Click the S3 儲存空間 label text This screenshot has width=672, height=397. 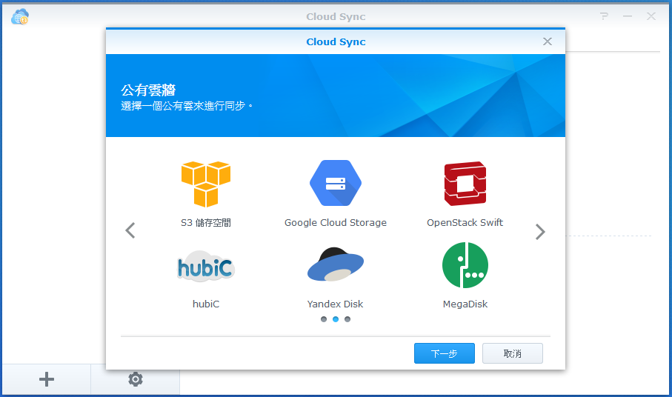click(x=206, y=223)
